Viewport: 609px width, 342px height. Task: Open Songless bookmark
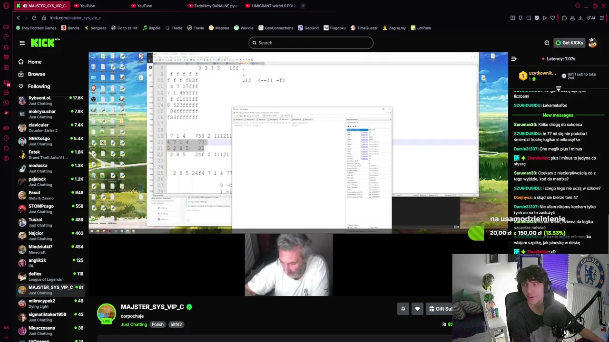95,28
